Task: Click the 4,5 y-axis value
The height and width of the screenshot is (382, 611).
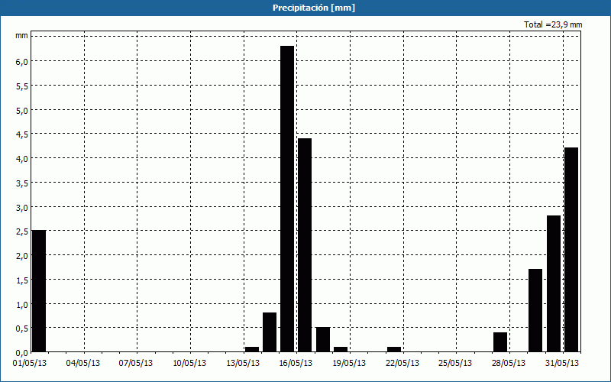Action: click(22, 134)
